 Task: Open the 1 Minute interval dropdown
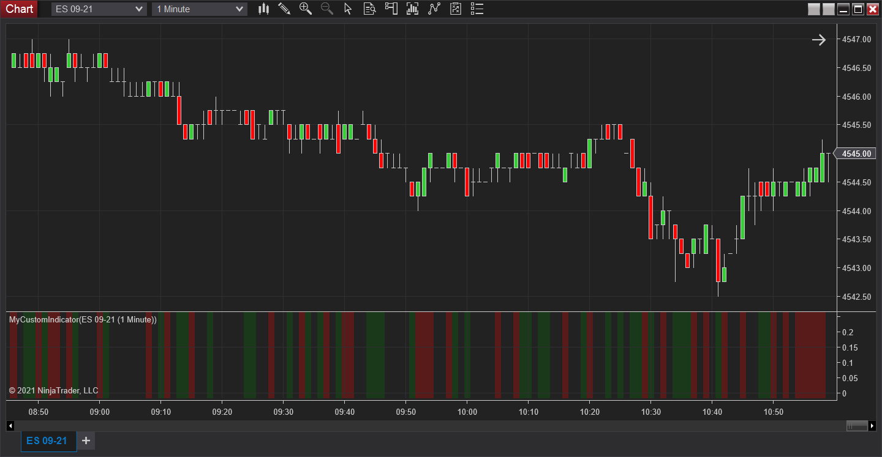click(x=200, y=9)
